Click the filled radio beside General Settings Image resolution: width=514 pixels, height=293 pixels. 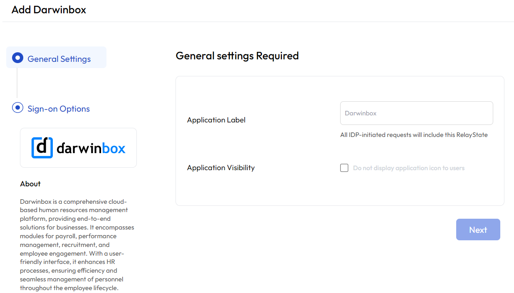click(x=17, y=58)
